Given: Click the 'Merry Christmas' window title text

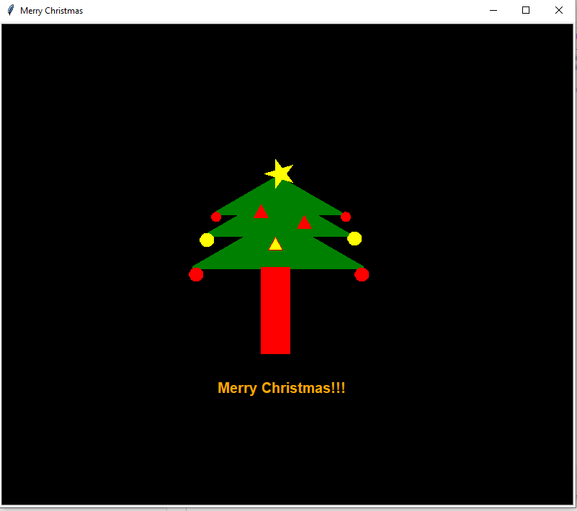Looking at the screenshot, I should click(x=54, y=10).
